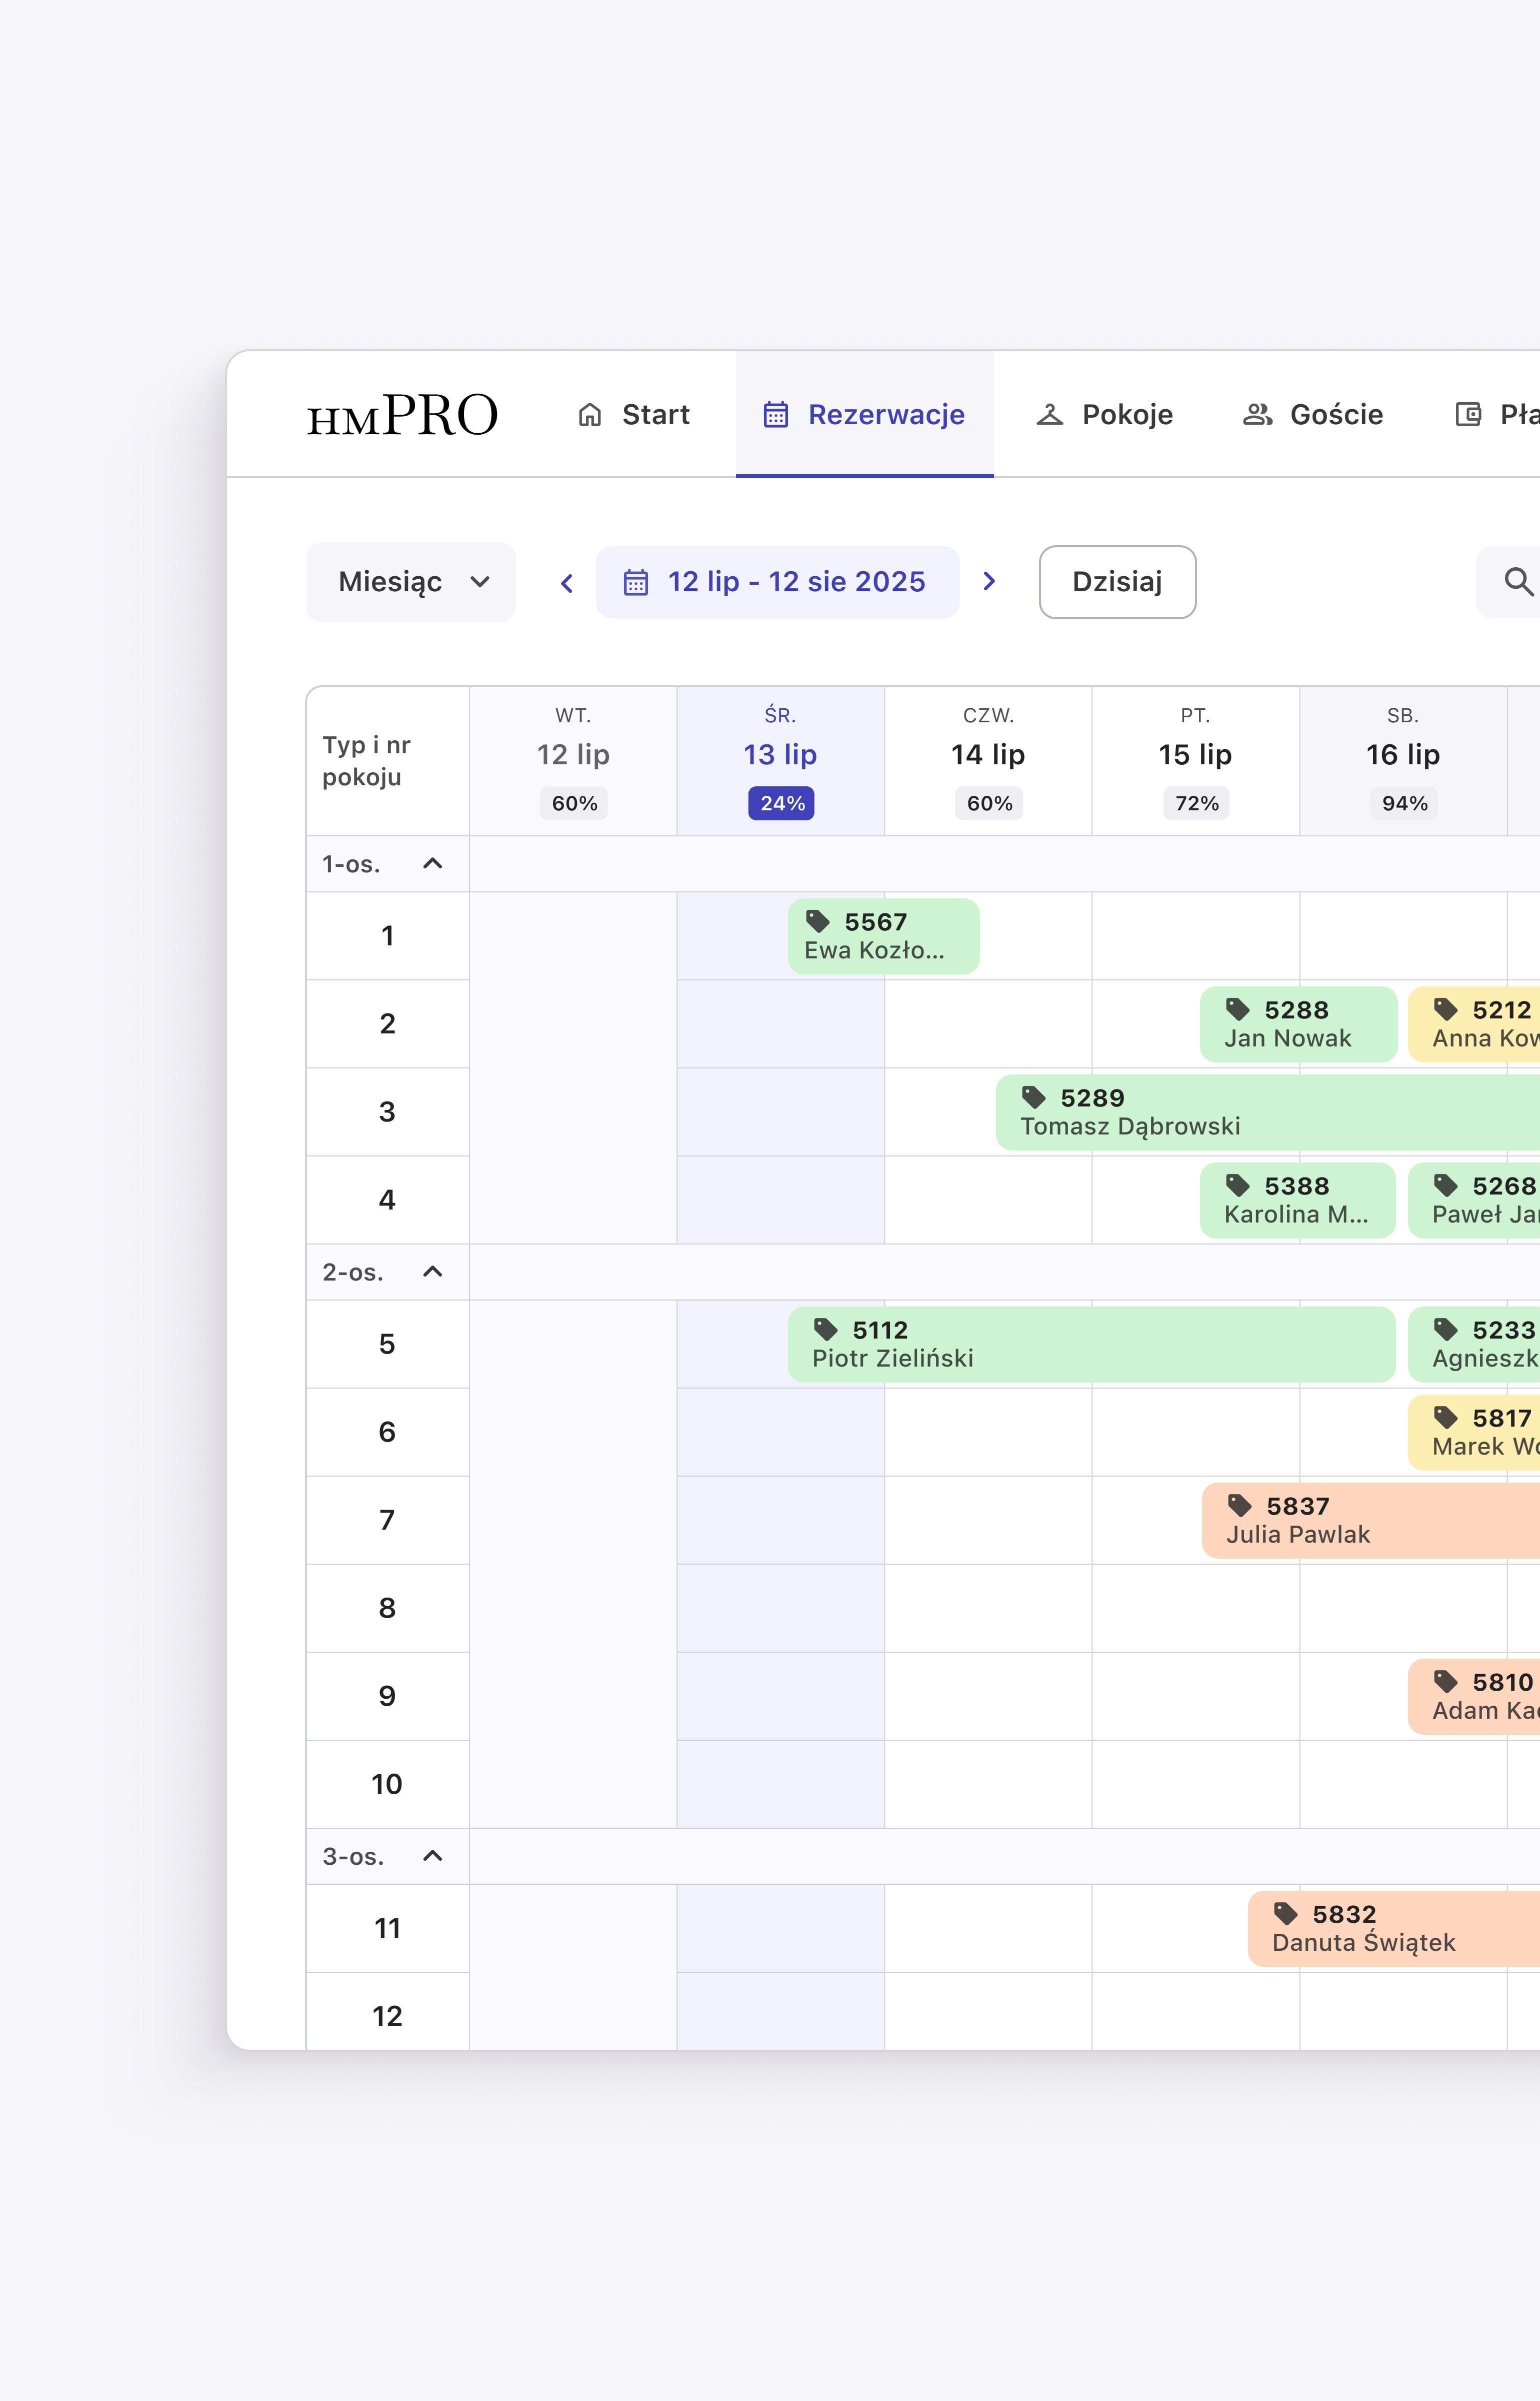Click tag icon on reservation 5810

click(x=1446, y=1682)
